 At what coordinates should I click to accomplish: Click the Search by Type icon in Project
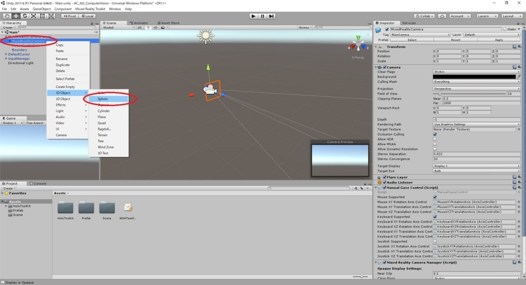[x=355, y=188]
